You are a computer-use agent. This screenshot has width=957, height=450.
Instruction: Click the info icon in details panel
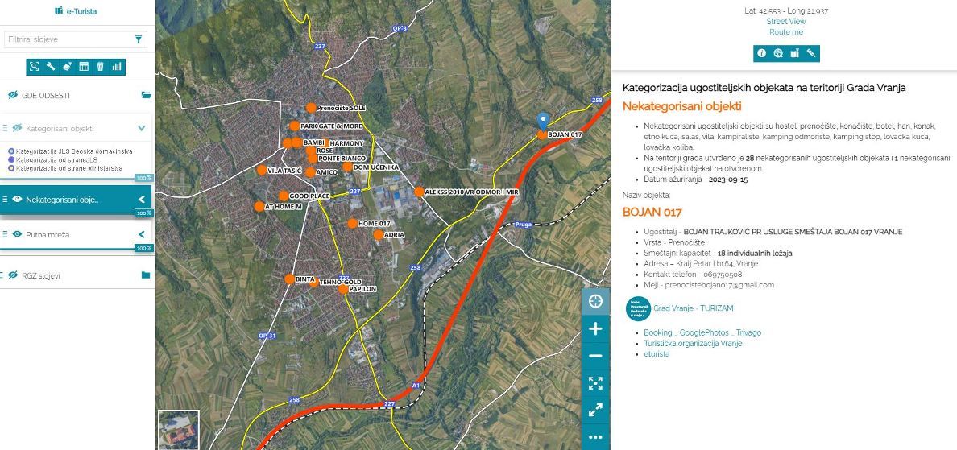coord(761,54)
